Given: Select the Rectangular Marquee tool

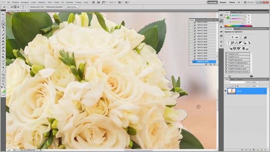Looking at the screenshot, I should pyautogui.click(x=3, y=18).
